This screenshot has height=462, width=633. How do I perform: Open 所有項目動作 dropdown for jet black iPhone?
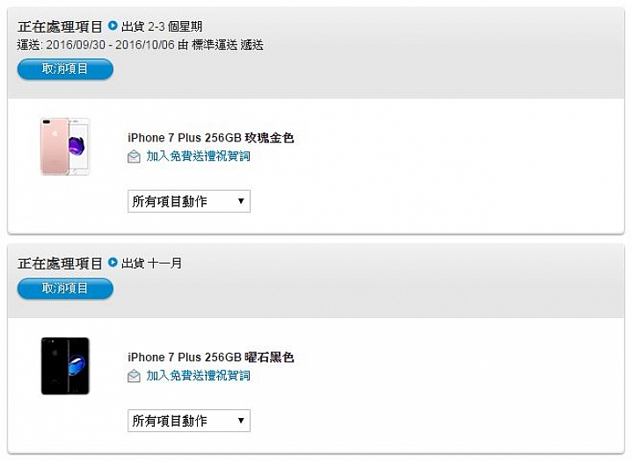[x=189, y=421]
